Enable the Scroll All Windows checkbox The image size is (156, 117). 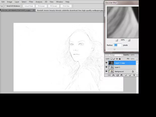click(x=6, y=6)
